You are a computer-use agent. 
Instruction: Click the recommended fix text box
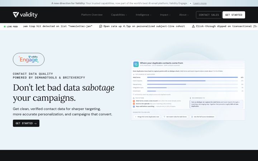click(x=216, y=104)
